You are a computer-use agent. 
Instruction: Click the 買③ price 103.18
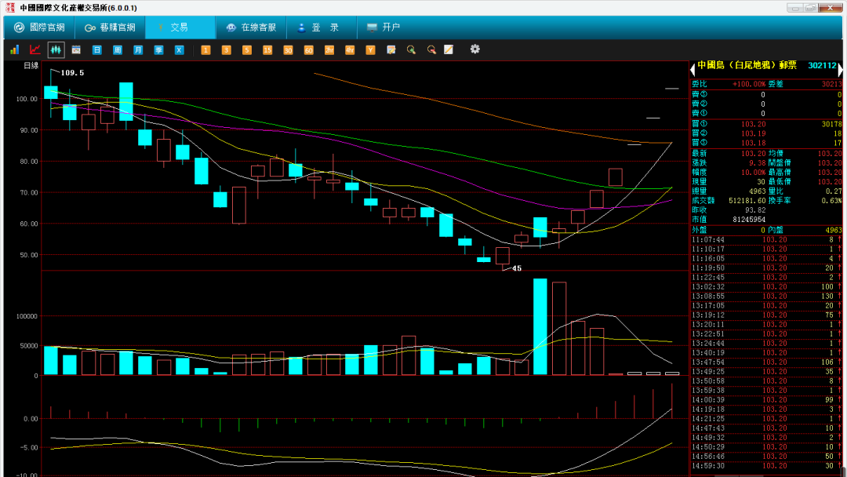pyautogui.click(x=753, y=143)
